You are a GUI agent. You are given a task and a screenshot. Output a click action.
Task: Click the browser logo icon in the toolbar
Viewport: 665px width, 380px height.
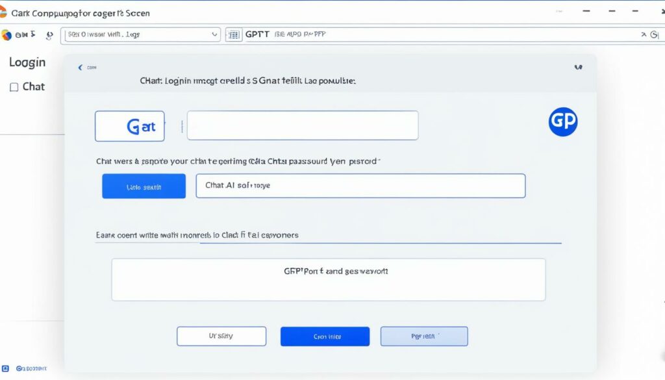[x=8, y=35]
